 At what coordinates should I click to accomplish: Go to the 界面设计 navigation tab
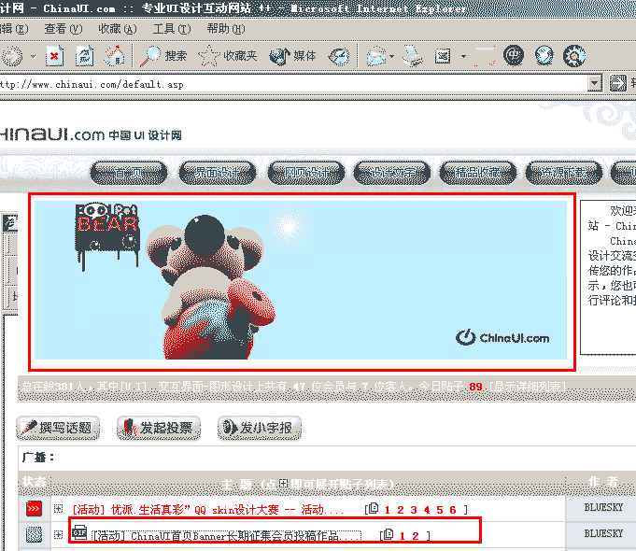tap(218, 174)
